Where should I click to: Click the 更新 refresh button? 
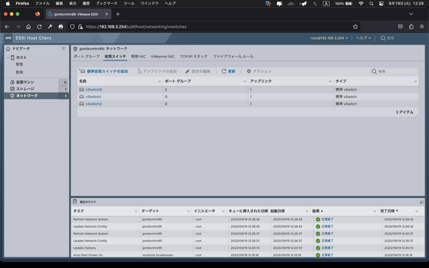coord(228,71)
